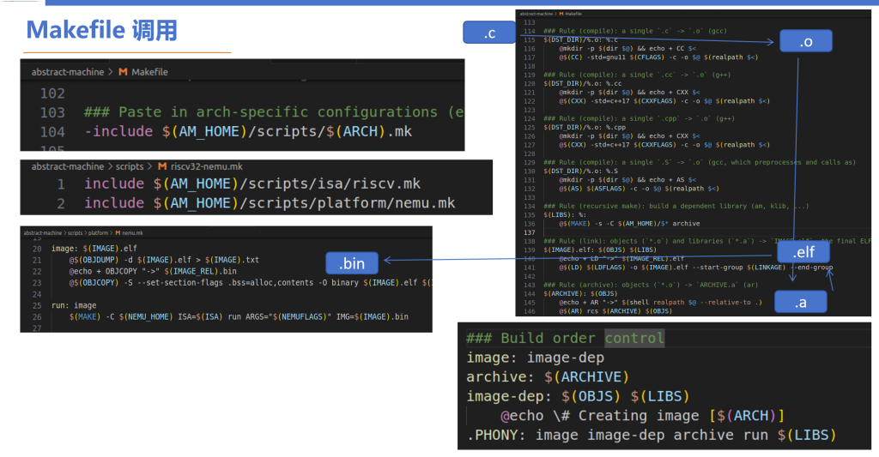Click the 'Makefile 调用' slide title
Image resolution: width=879 pixels, height=457 pixels.
101,30
